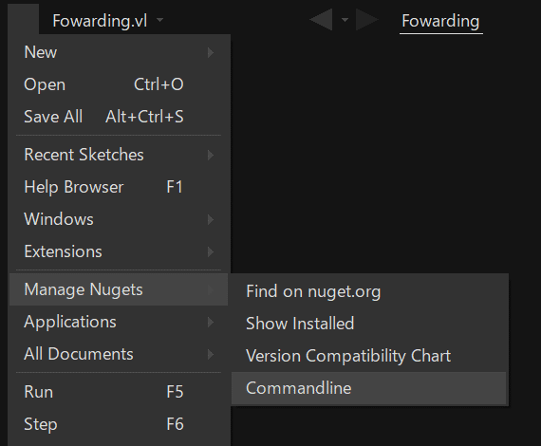Choose Save All menu entry
The height and width of the screenshot is (446, 541).
(119, 117)
